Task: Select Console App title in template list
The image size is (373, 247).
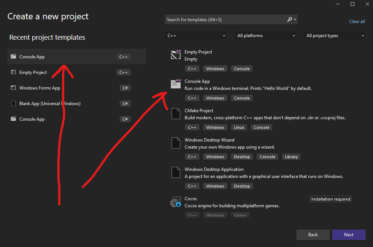Action: coord(197,81)
